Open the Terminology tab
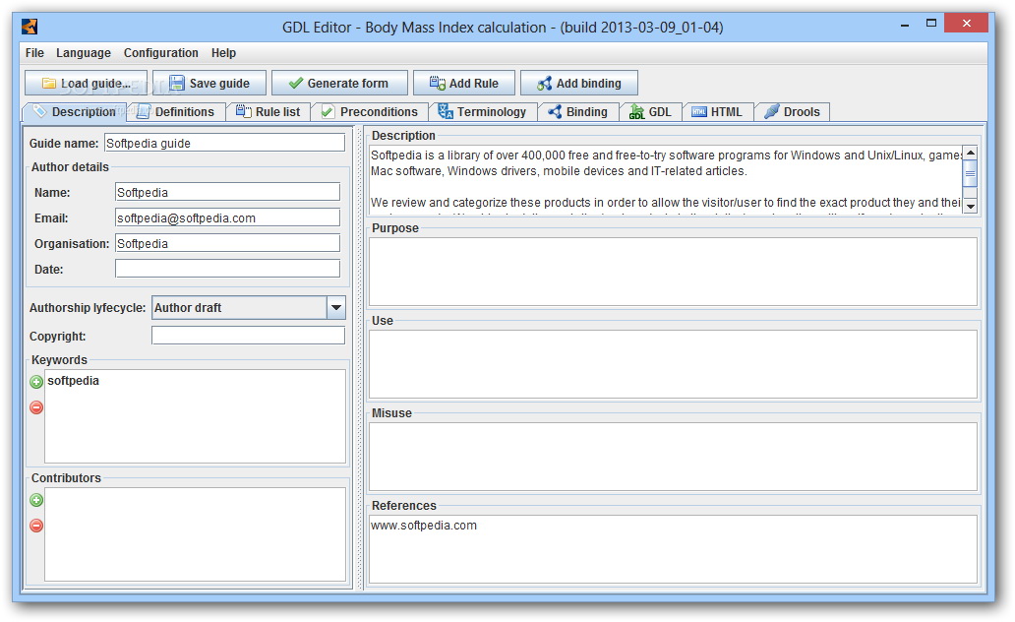Image resolution: width=1015 pixels, height=622 pixels. point(483,111)
